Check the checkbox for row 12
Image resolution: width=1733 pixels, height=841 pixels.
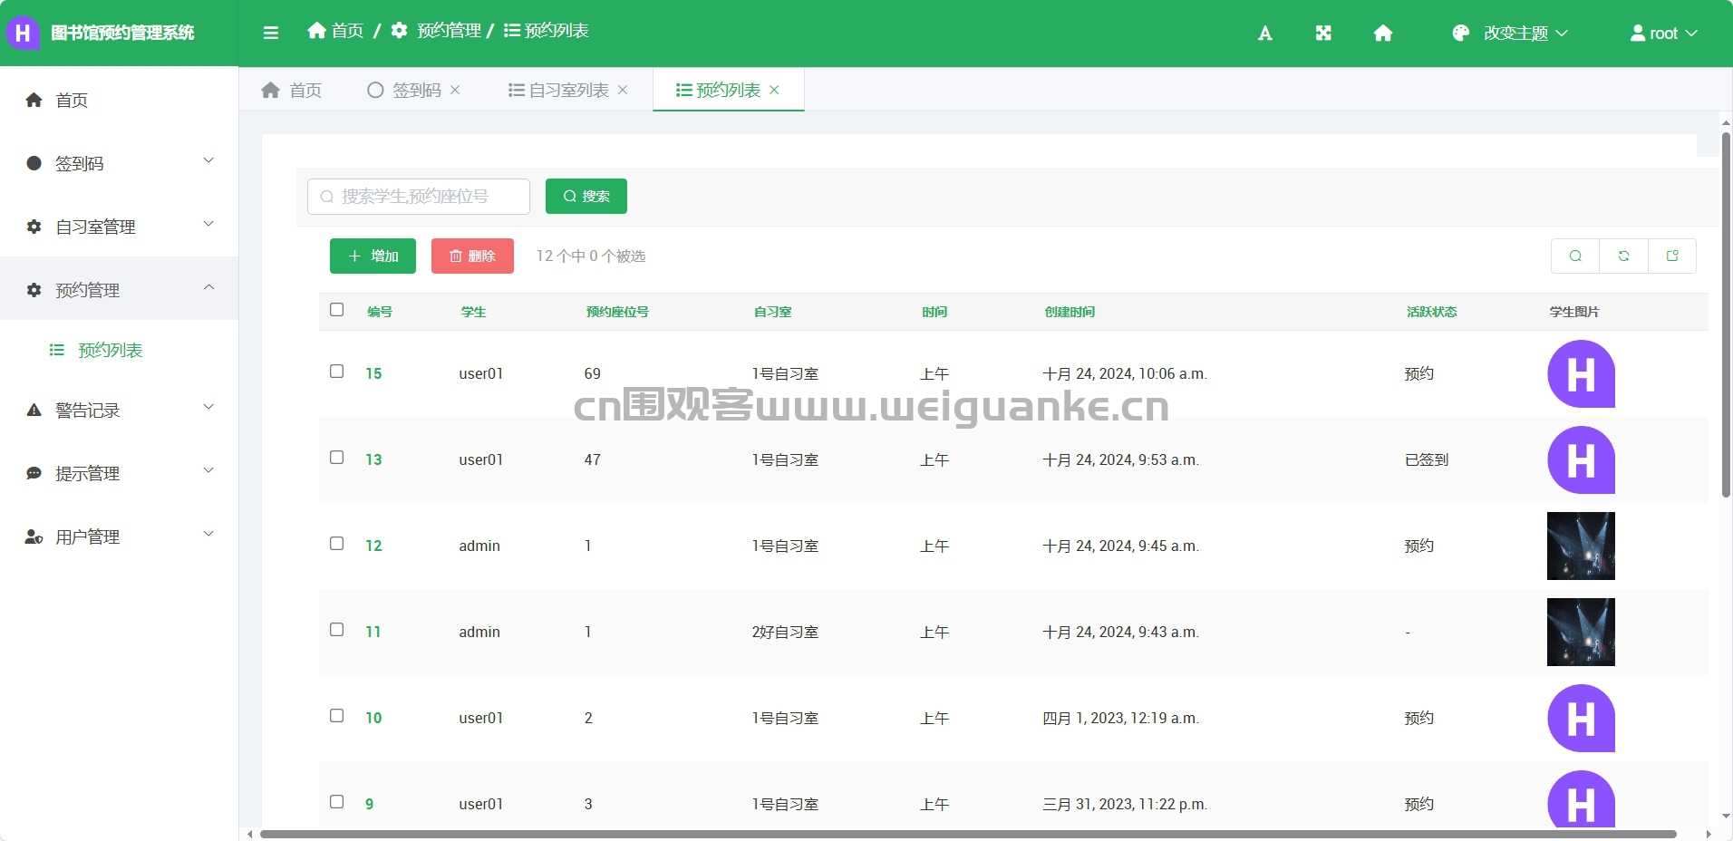tap(337, 544)
